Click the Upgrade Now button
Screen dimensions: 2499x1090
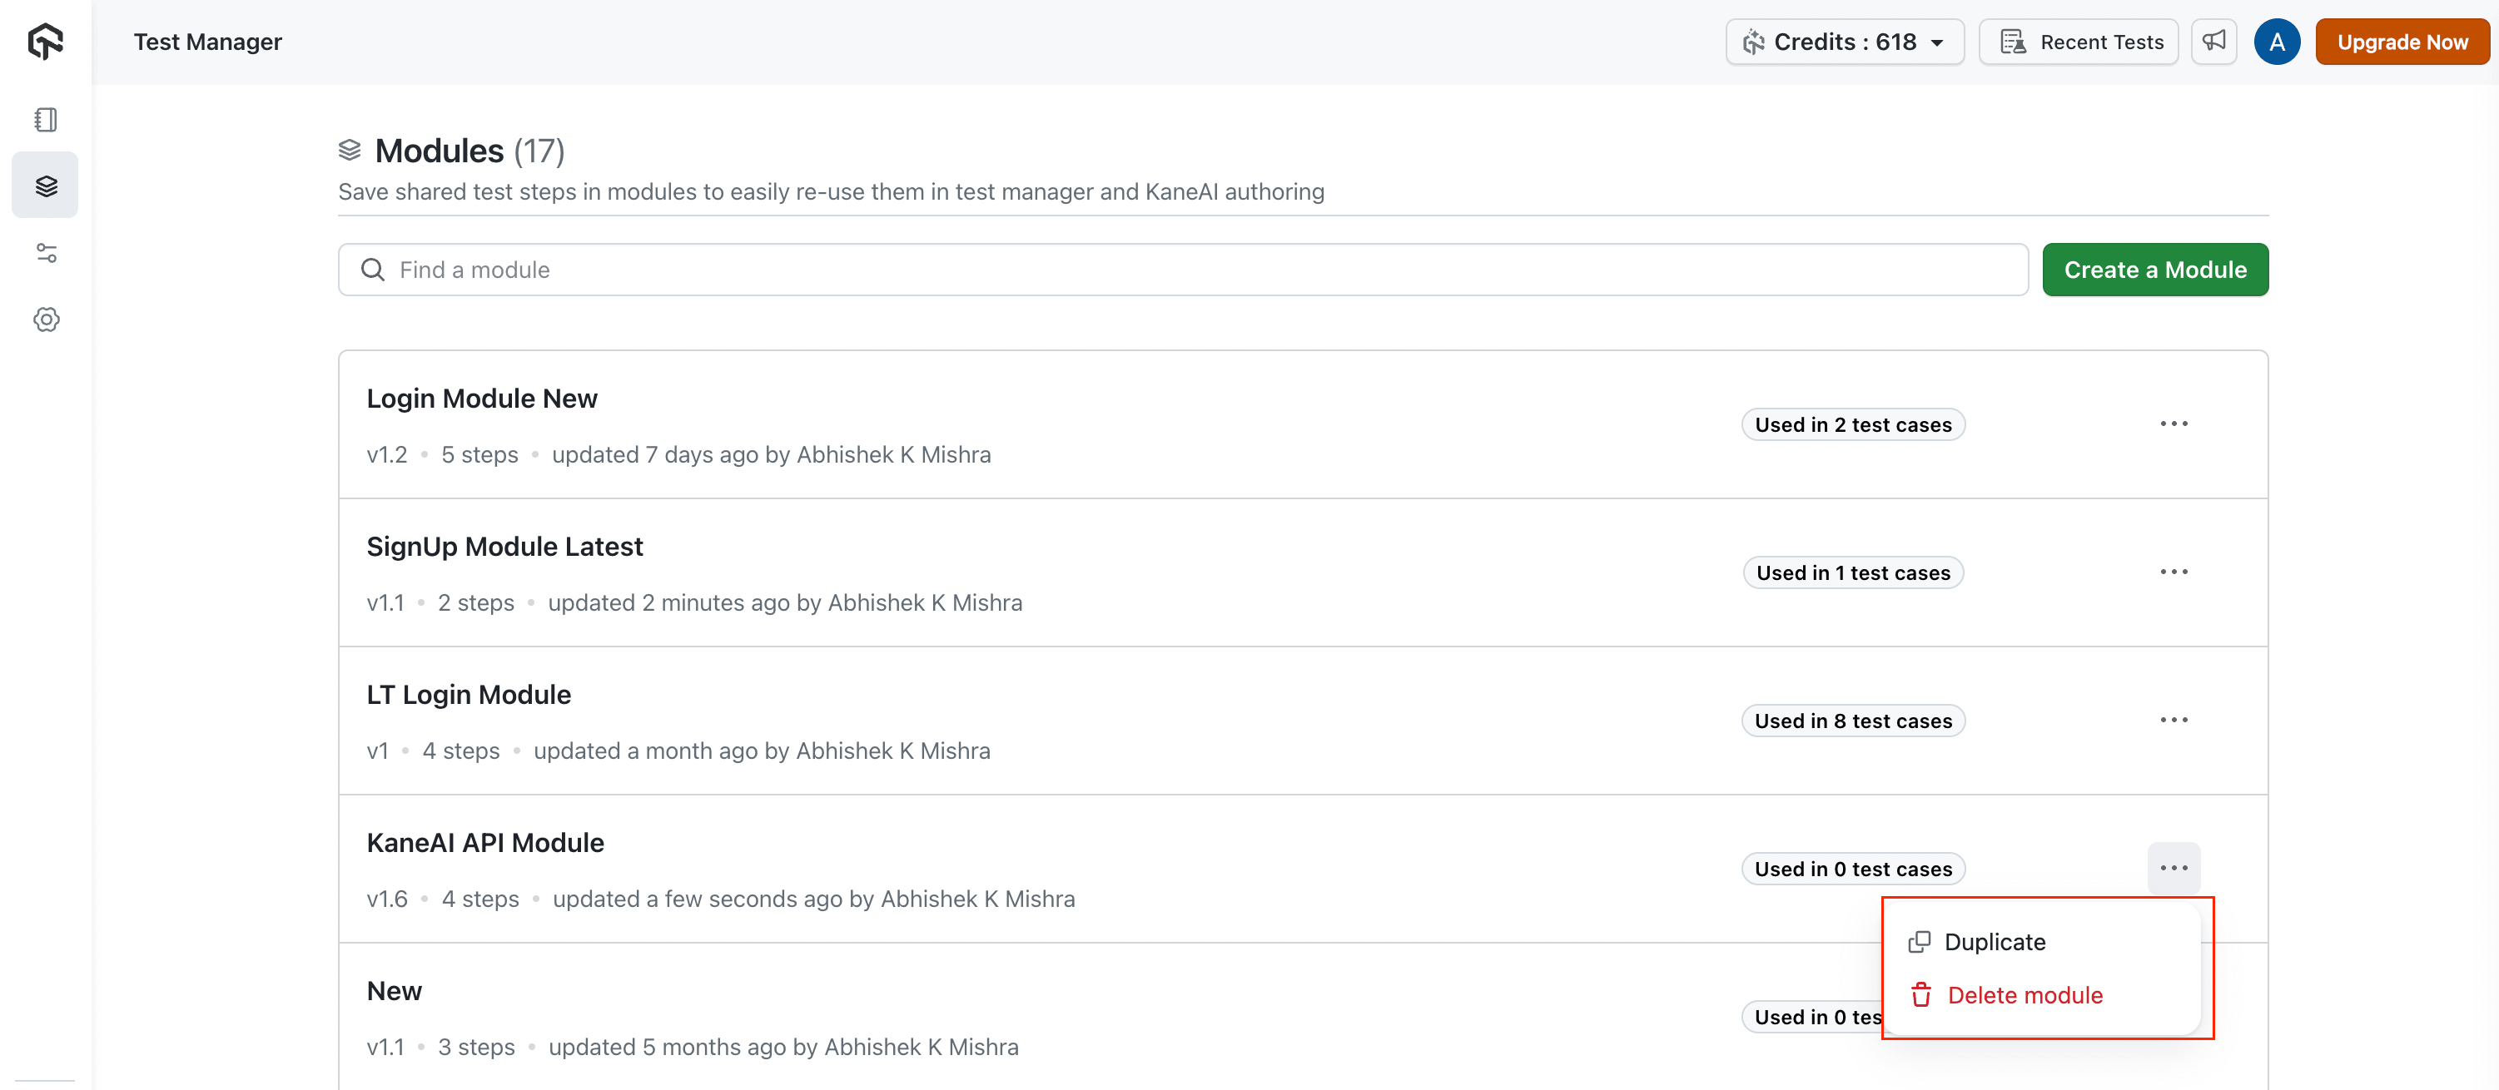(2401, 42)
